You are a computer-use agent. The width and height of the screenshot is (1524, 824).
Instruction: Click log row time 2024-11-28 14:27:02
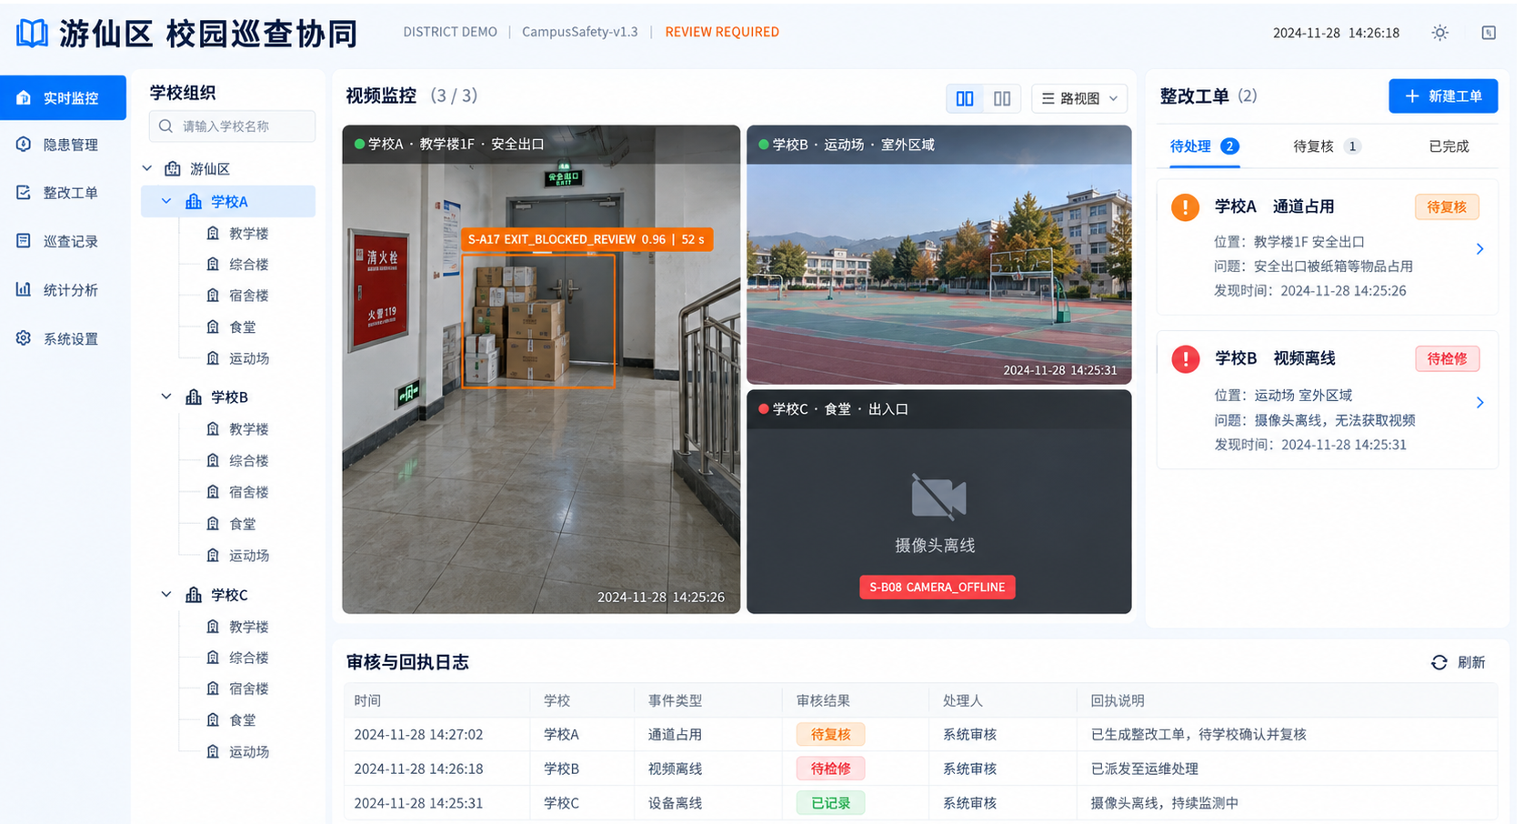click(418, 735)
